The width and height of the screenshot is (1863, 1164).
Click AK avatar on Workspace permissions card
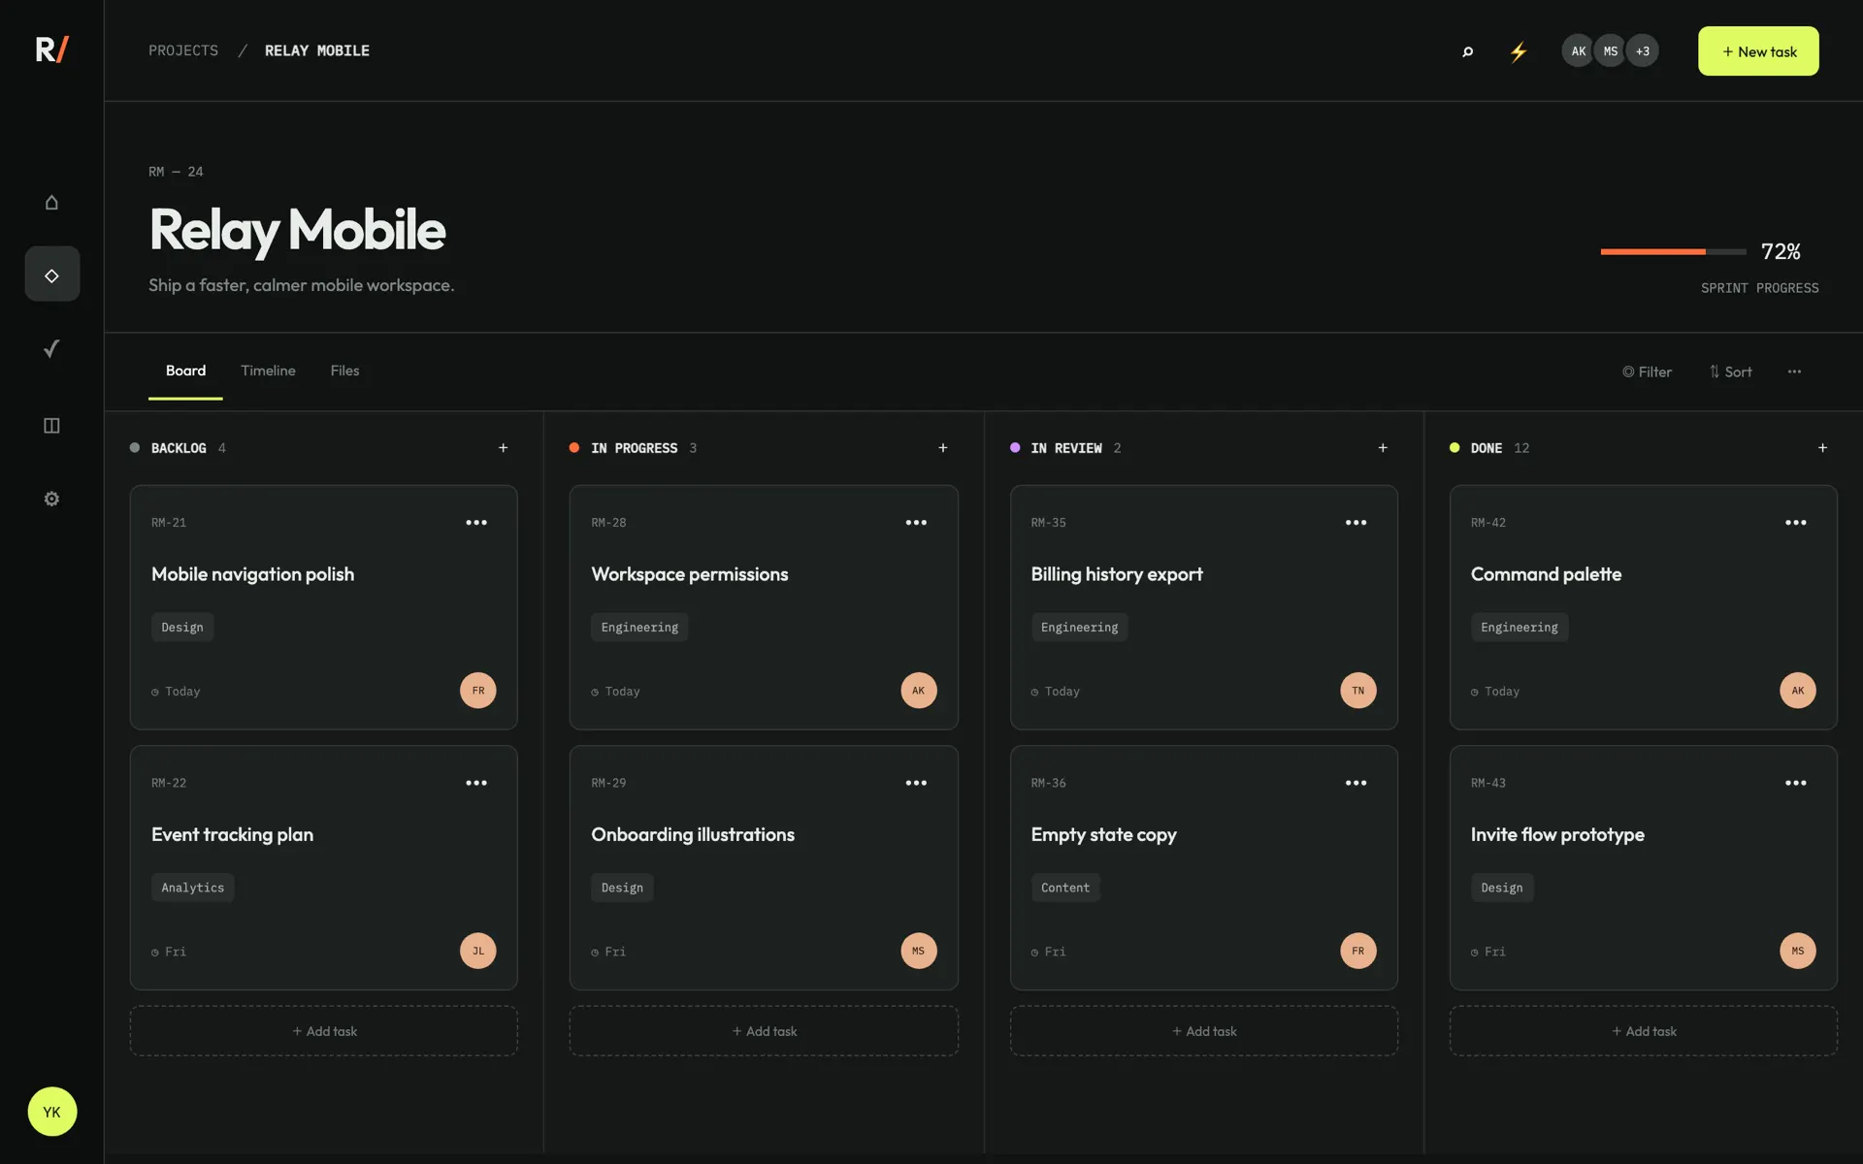pos(919,691)
